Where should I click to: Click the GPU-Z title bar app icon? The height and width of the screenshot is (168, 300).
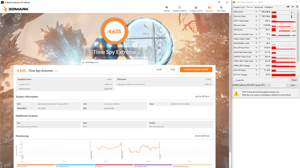click(x=234, y=2)
